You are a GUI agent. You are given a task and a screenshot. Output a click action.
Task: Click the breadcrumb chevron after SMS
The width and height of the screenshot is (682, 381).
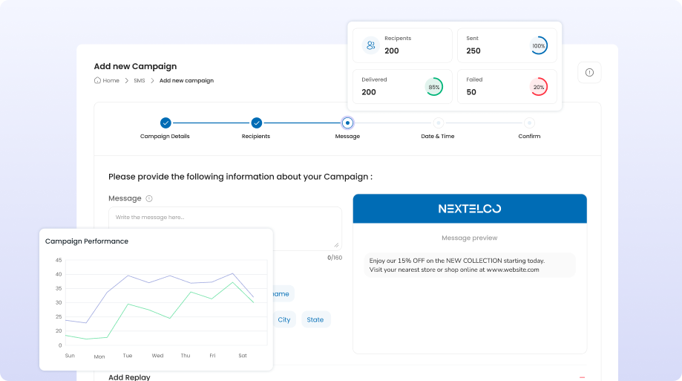152,80
